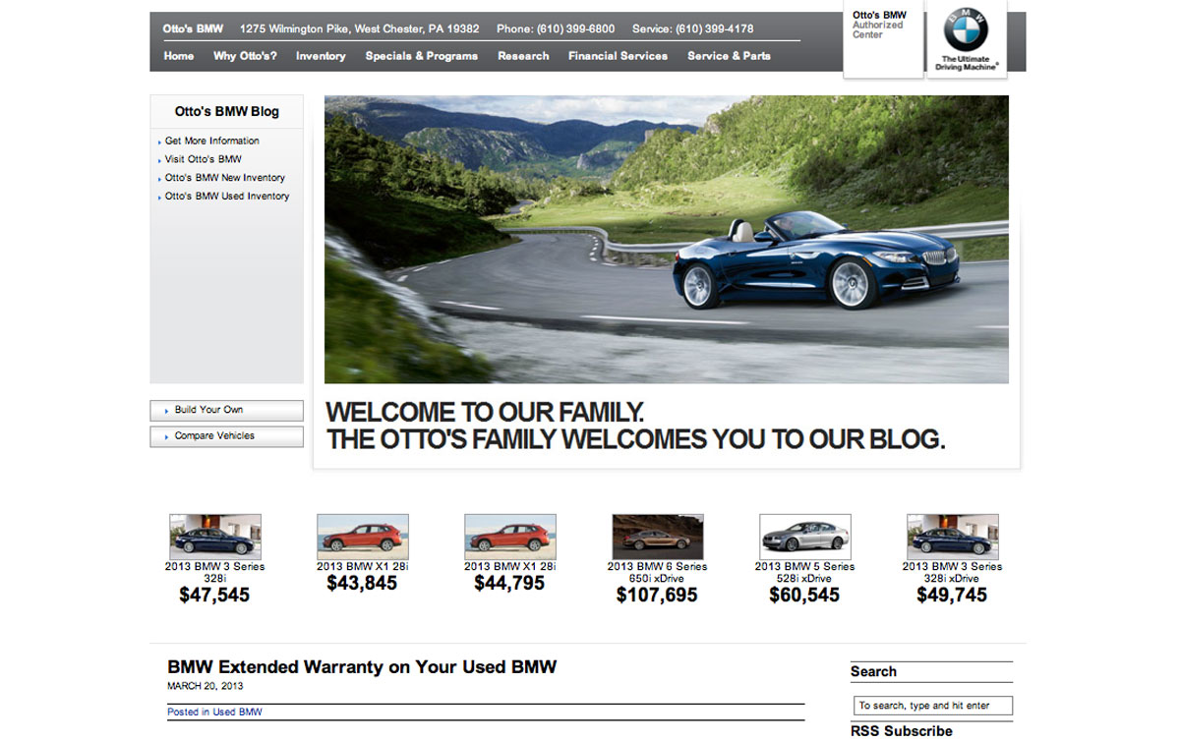Click the Build Your Own button

tap(227, 410)
